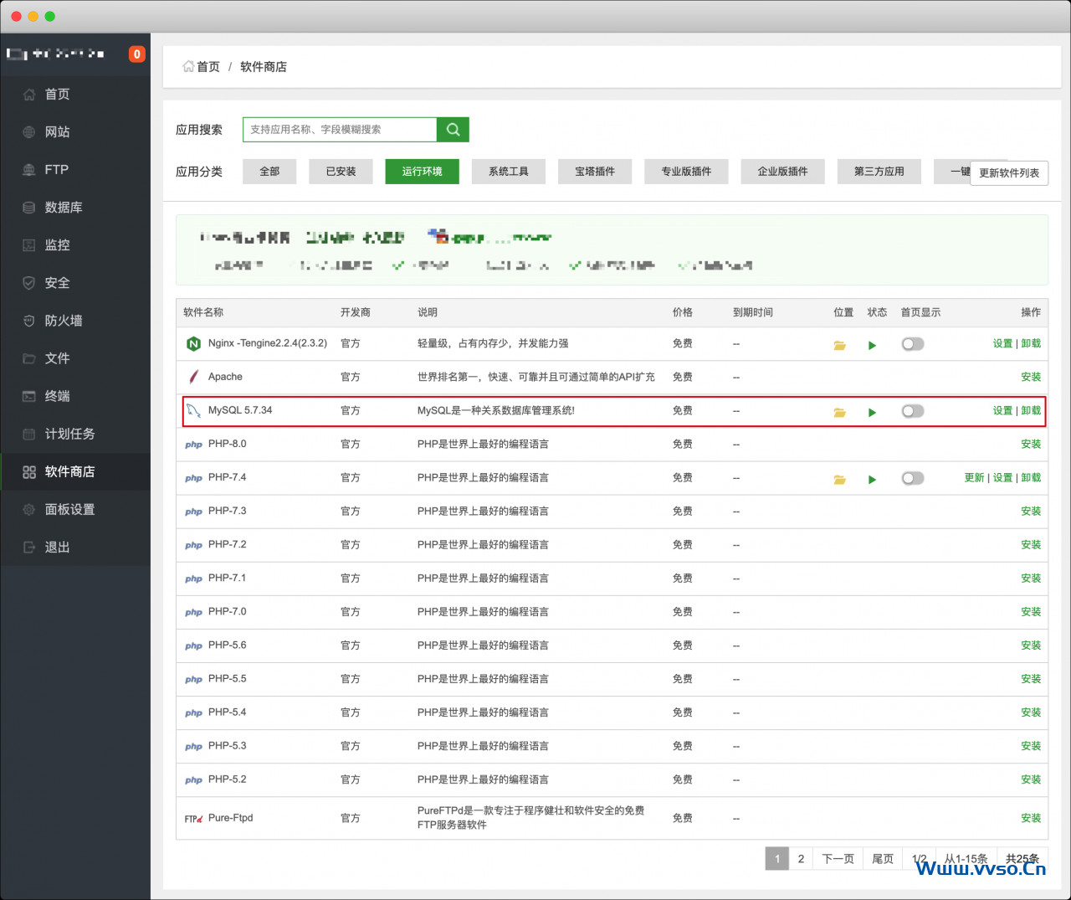Click PHP-7.4's folder location icon
Viewport: 1071px width, 900px height.
tap(839, 478)
